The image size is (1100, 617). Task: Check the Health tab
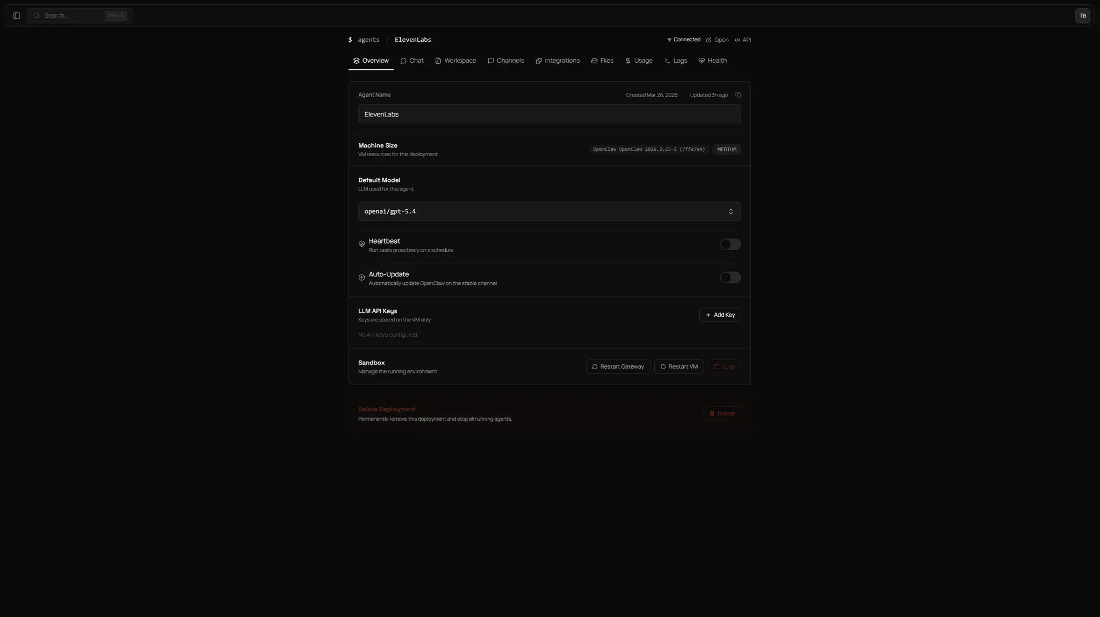point(712,61)
